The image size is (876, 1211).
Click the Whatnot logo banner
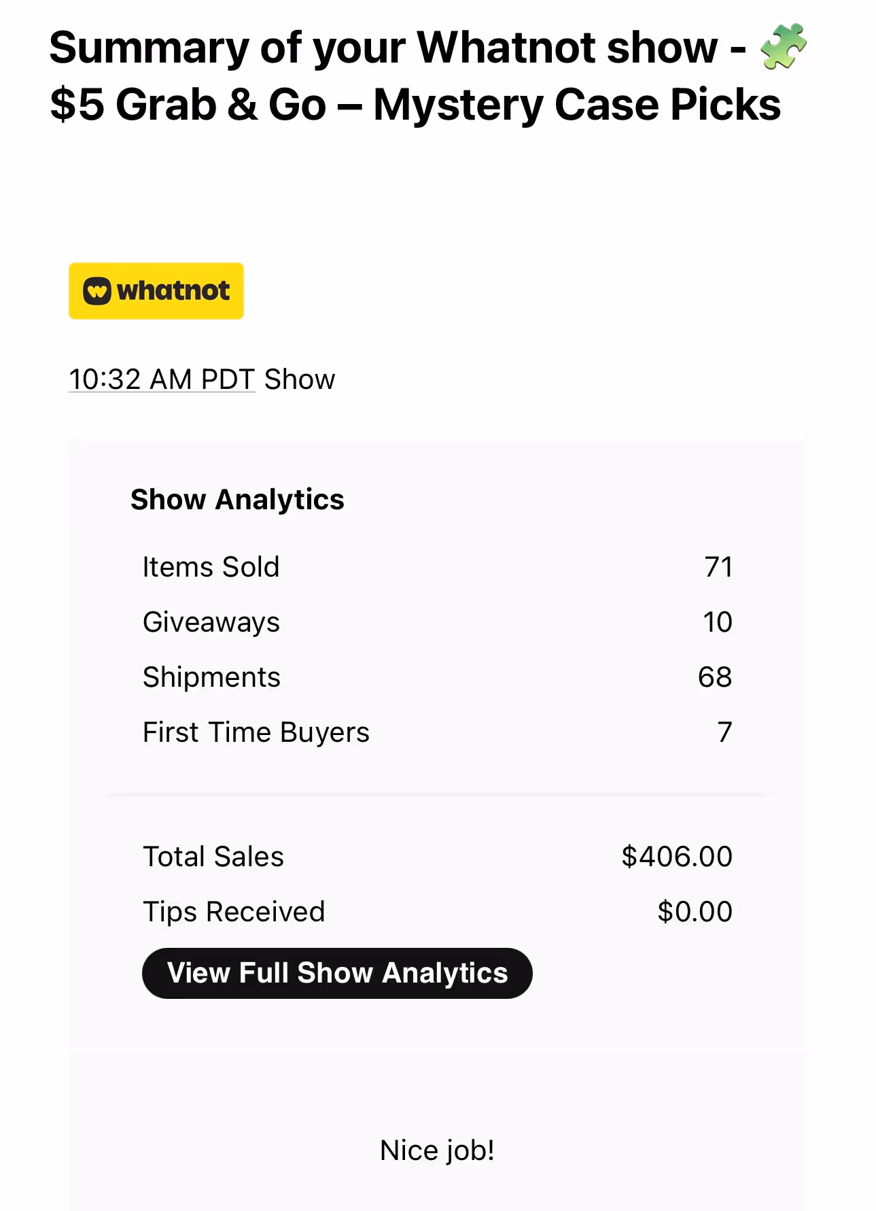156,291
